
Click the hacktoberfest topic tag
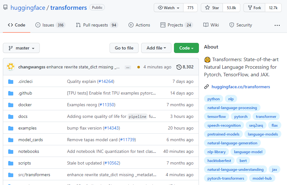(219, 161)
